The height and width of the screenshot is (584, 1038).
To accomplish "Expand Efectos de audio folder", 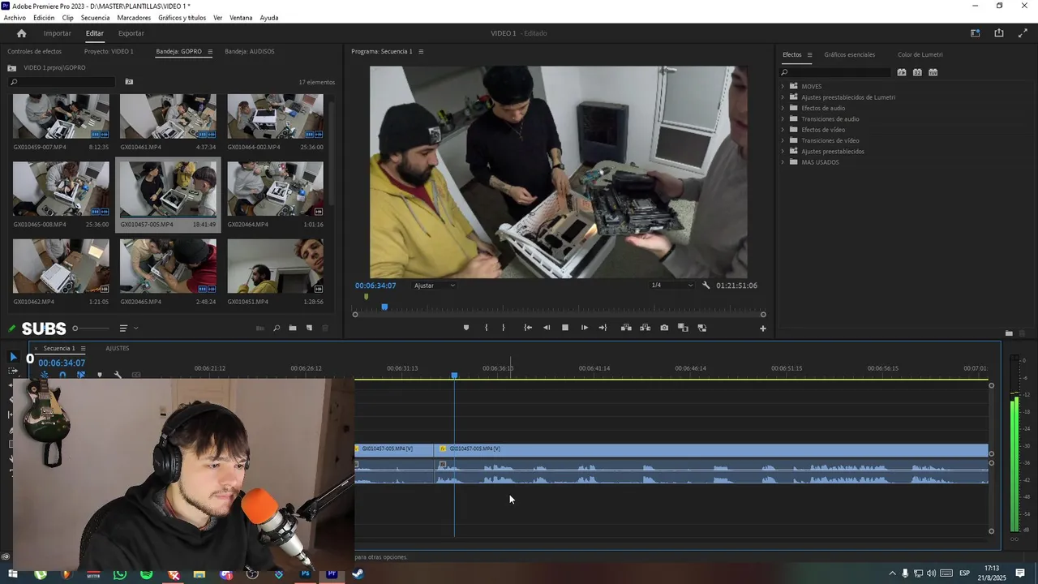I will (x=783, y=108).
